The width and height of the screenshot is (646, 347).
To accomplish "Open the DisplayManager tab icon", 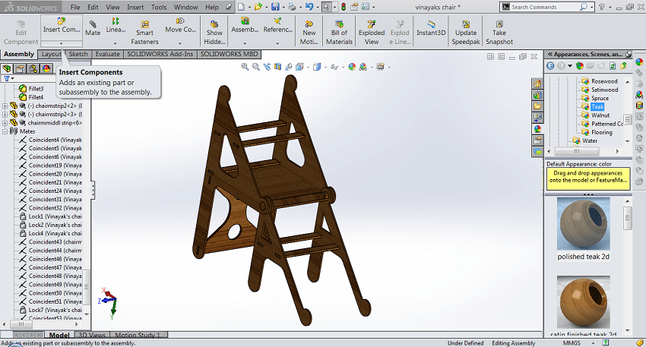I will (46, 68).
